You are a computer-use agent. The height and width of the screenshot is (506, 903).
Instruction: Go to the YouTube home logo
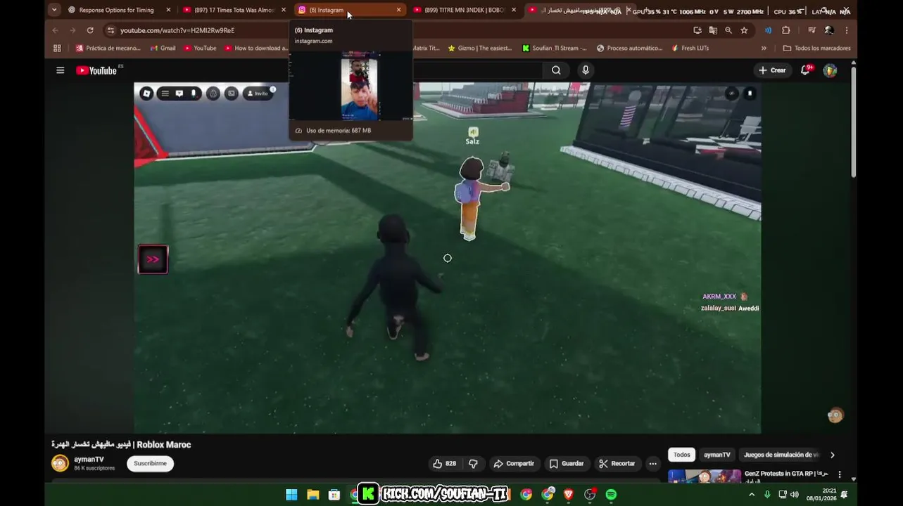pyautogui.click(x=96, y=70)
